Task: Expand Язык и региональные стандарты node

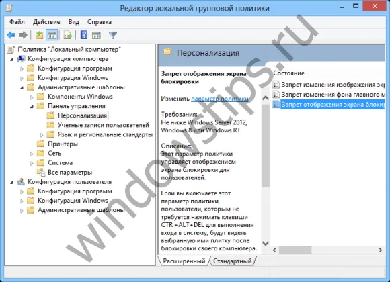Action: [42, 135]
